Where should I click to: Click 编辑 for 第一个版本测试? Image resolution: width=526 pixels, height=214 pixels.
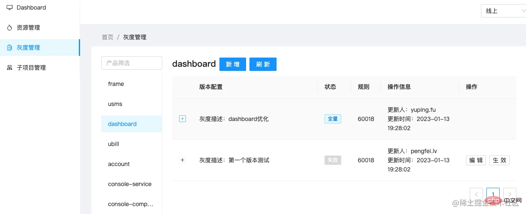[476, 160]
